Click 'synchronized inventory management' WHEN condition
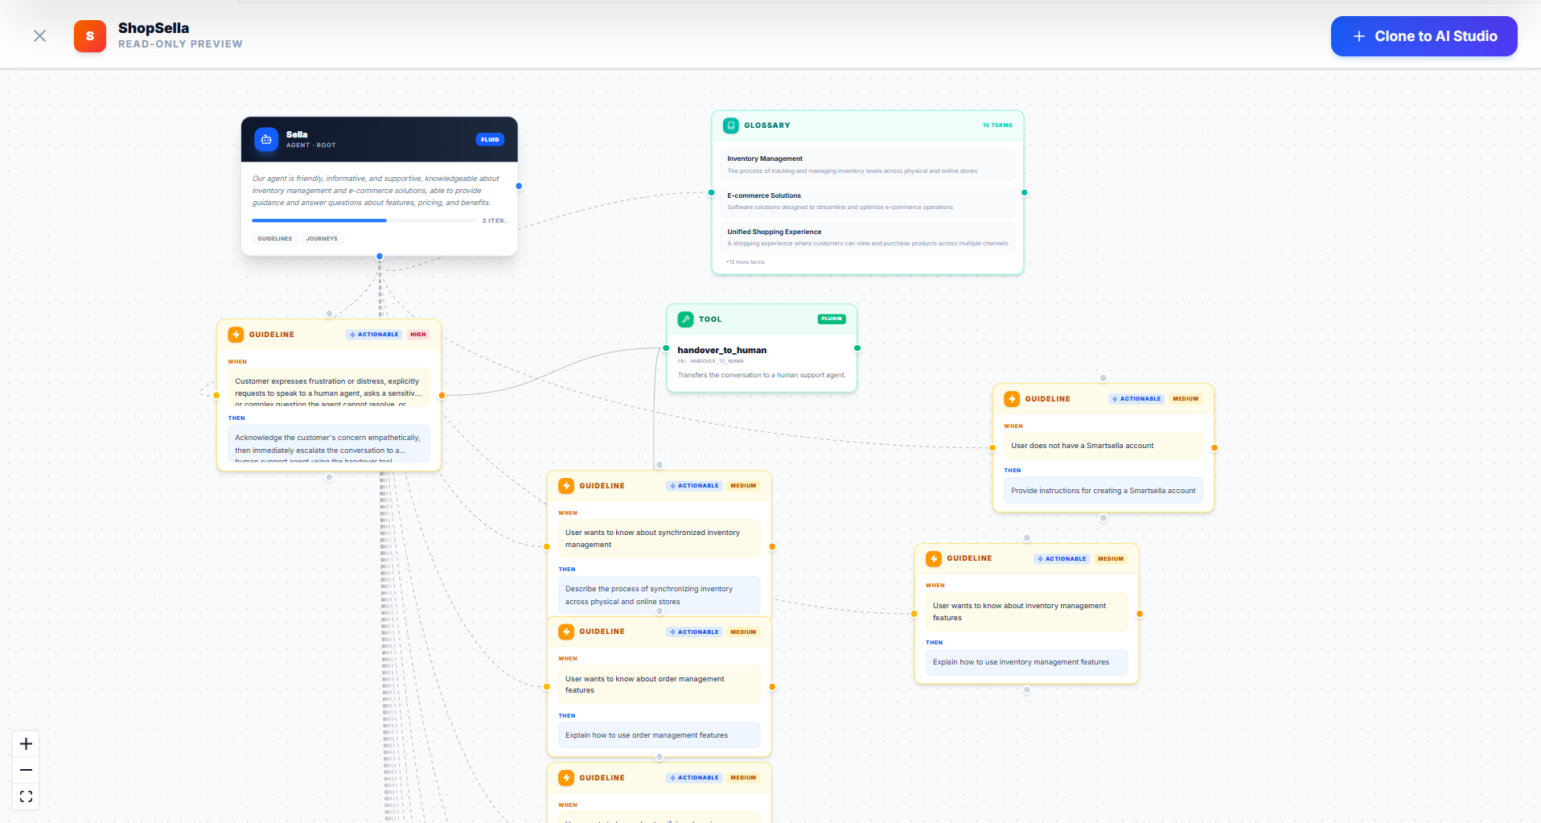This screenshot has width=1541, height=823. 659,539
